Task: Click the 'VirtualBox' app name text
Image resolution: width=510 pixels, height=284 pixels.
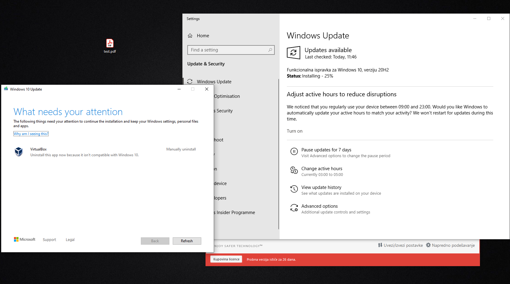Action: point(39,149)
